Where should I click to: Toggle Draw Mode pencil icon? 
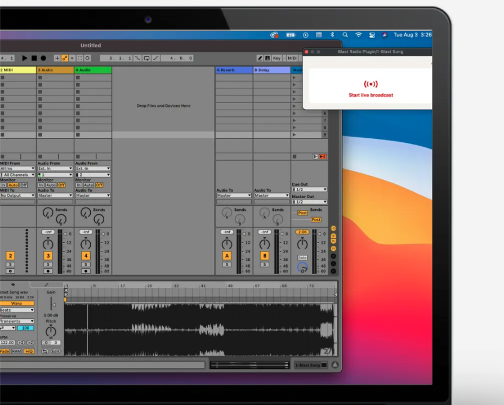point(260,58)
